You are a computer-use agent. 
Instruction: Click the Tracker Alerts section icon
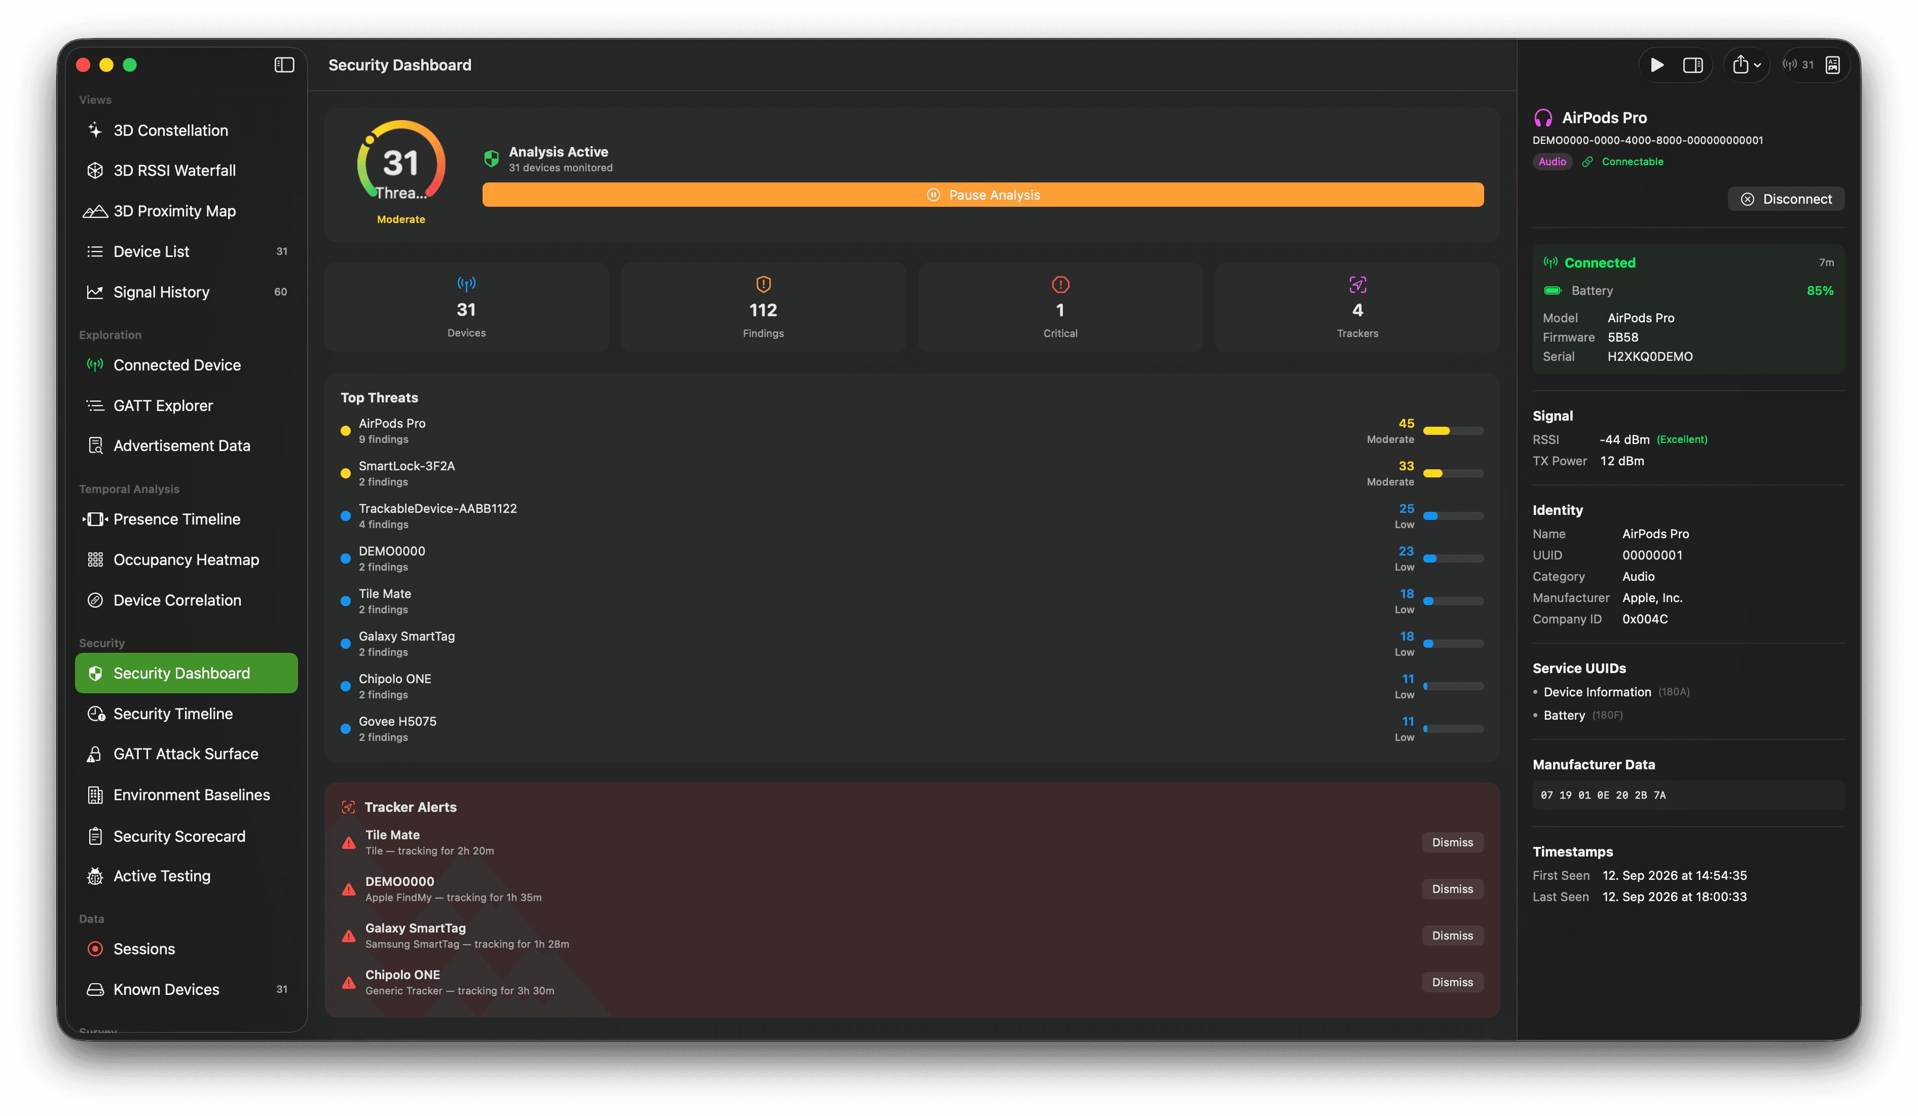(x=349, y=808)
